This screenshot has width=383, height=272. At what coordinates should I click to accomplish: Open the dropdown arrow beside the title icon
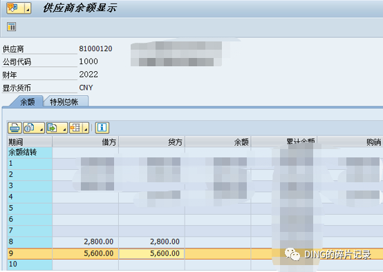28,8
